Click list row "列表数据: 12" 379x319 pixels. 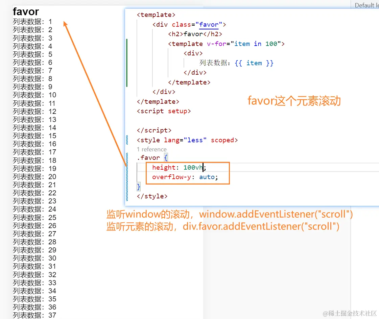[34, 112]
